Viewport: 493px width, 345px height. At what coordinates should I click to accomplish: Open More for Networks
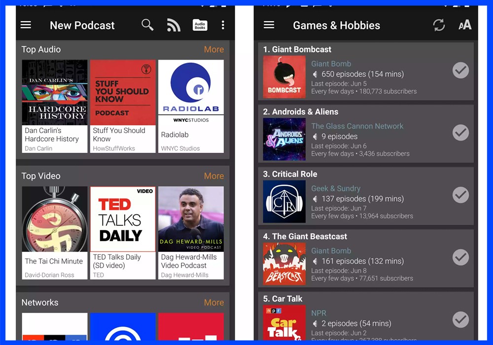click(214, 302)
